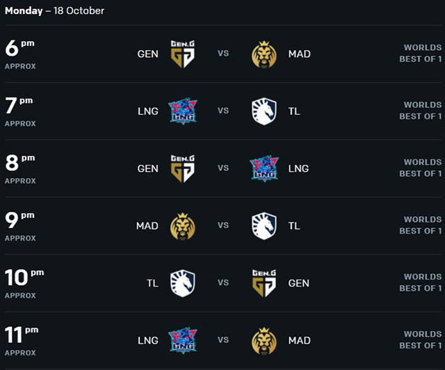
Task: Click Team Liquid logo in 7 pm match
Action: click(264, 111)
